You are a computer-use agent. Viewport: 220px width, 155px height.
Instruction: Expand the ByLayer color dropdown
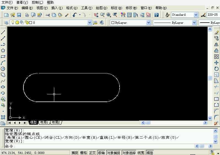tap(148, 23)
